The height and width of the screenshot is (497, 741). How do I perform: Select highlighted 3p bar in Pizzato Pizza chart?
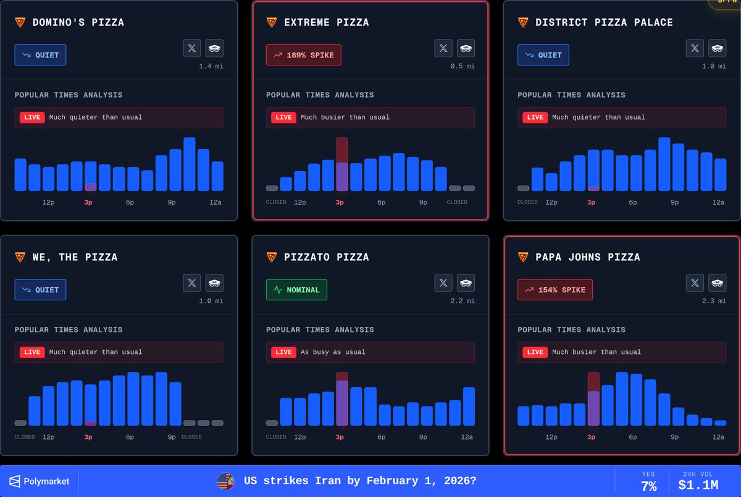coord(342,399)
